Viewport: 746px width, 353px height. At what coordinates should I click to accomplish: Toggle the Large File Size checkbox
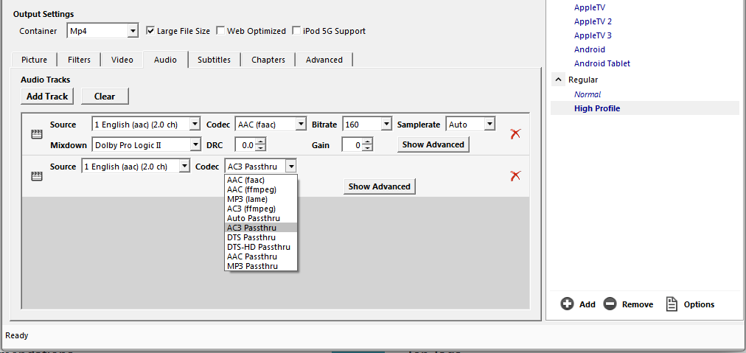click(150, 31)
